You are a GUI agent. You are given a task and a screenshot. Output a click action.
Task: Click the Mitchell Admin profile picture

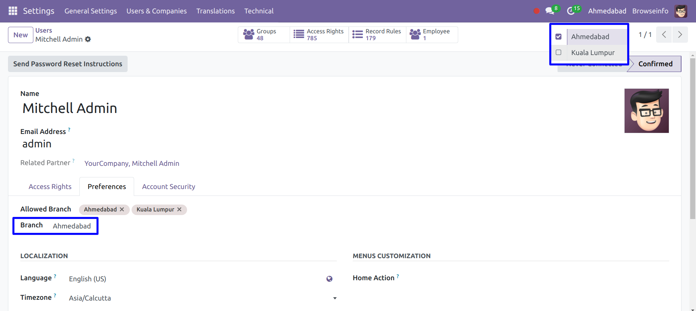(x=646, y=111)
